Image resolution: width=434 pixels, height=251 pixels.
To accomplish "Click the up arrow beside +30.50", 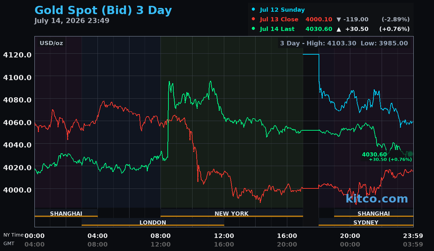I will pyautogui.click(x=339, y=29).
